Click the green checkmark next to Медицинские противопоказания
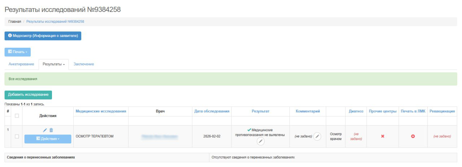The width and height of the screenshot is (462, 167). (x=249, y=130)
